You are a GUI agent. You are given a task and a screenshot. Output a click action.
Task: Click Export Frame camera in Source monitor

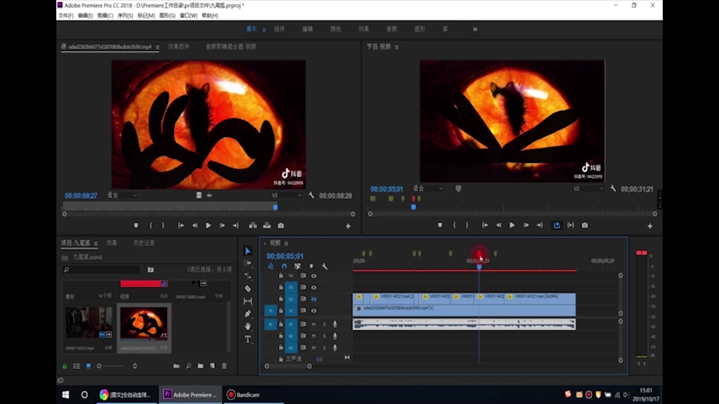coord(280,226)
